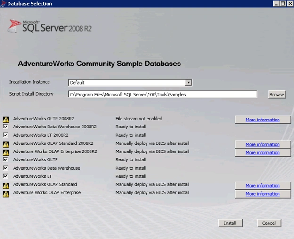
Task: Click 'Installation Instance' label
Action: [29, 82]
